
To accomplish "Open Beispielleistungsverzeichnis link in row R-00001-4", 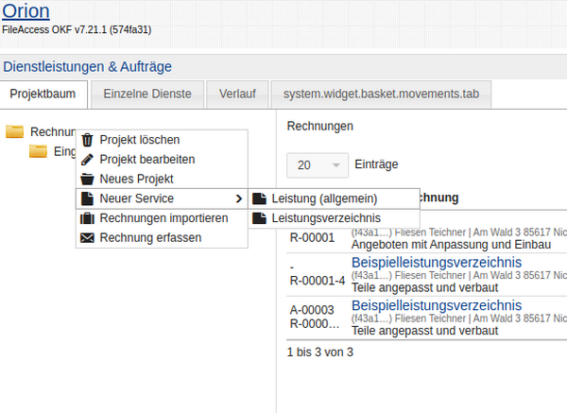I will (436, 261).
